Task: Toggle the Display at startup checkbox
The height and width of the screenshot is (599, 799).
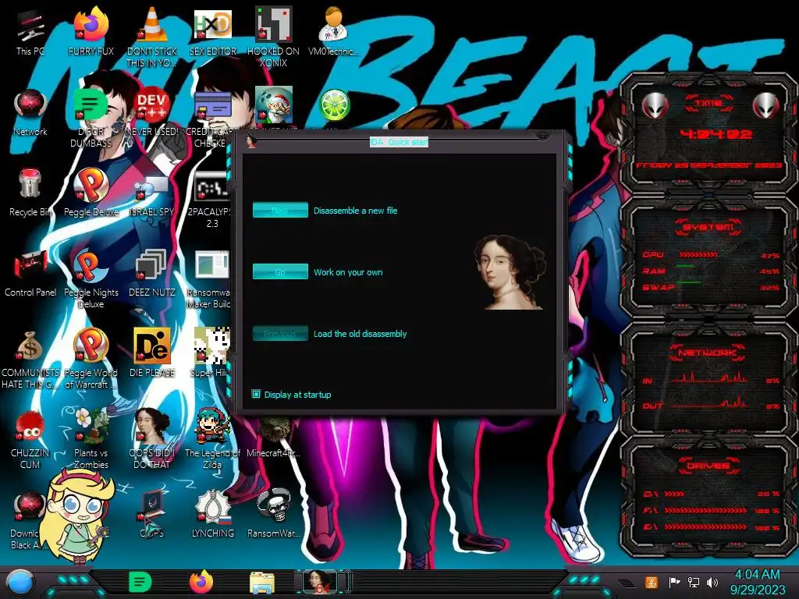Action: point(256,394)
